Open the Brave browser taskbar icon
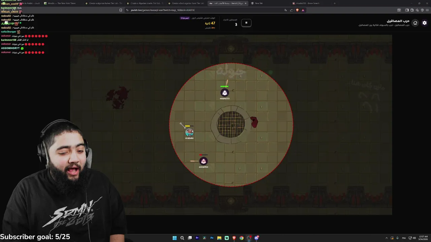 [234, 238]
